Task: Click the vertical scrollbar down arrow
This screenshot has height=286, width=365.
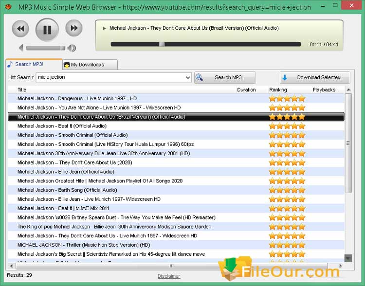Action: pos(348,258)
